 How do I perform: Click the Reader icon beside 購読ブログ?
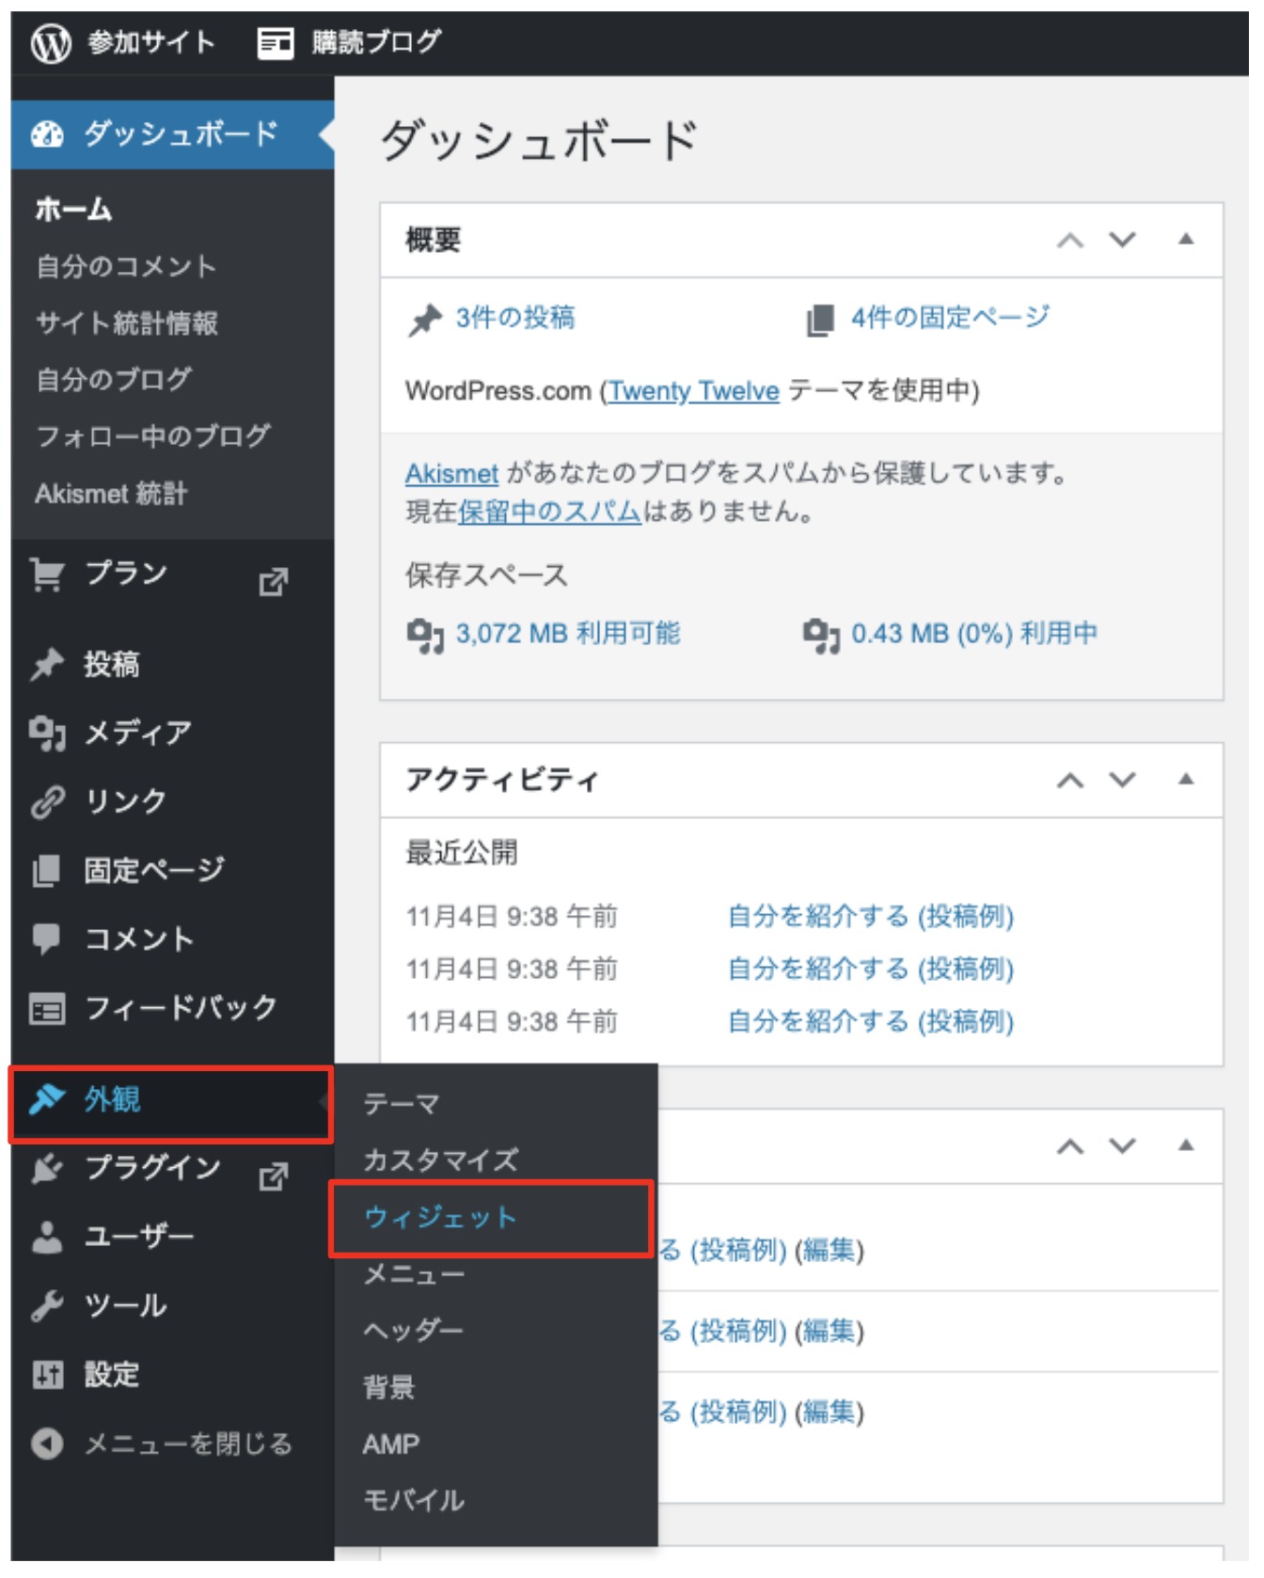275,42
